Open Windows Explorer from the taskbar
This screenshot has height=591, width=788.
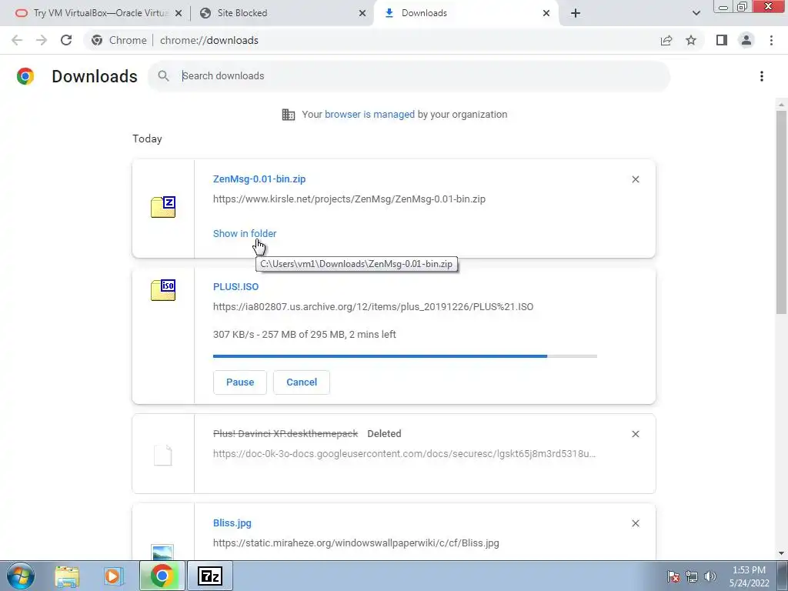coord(67,576)
